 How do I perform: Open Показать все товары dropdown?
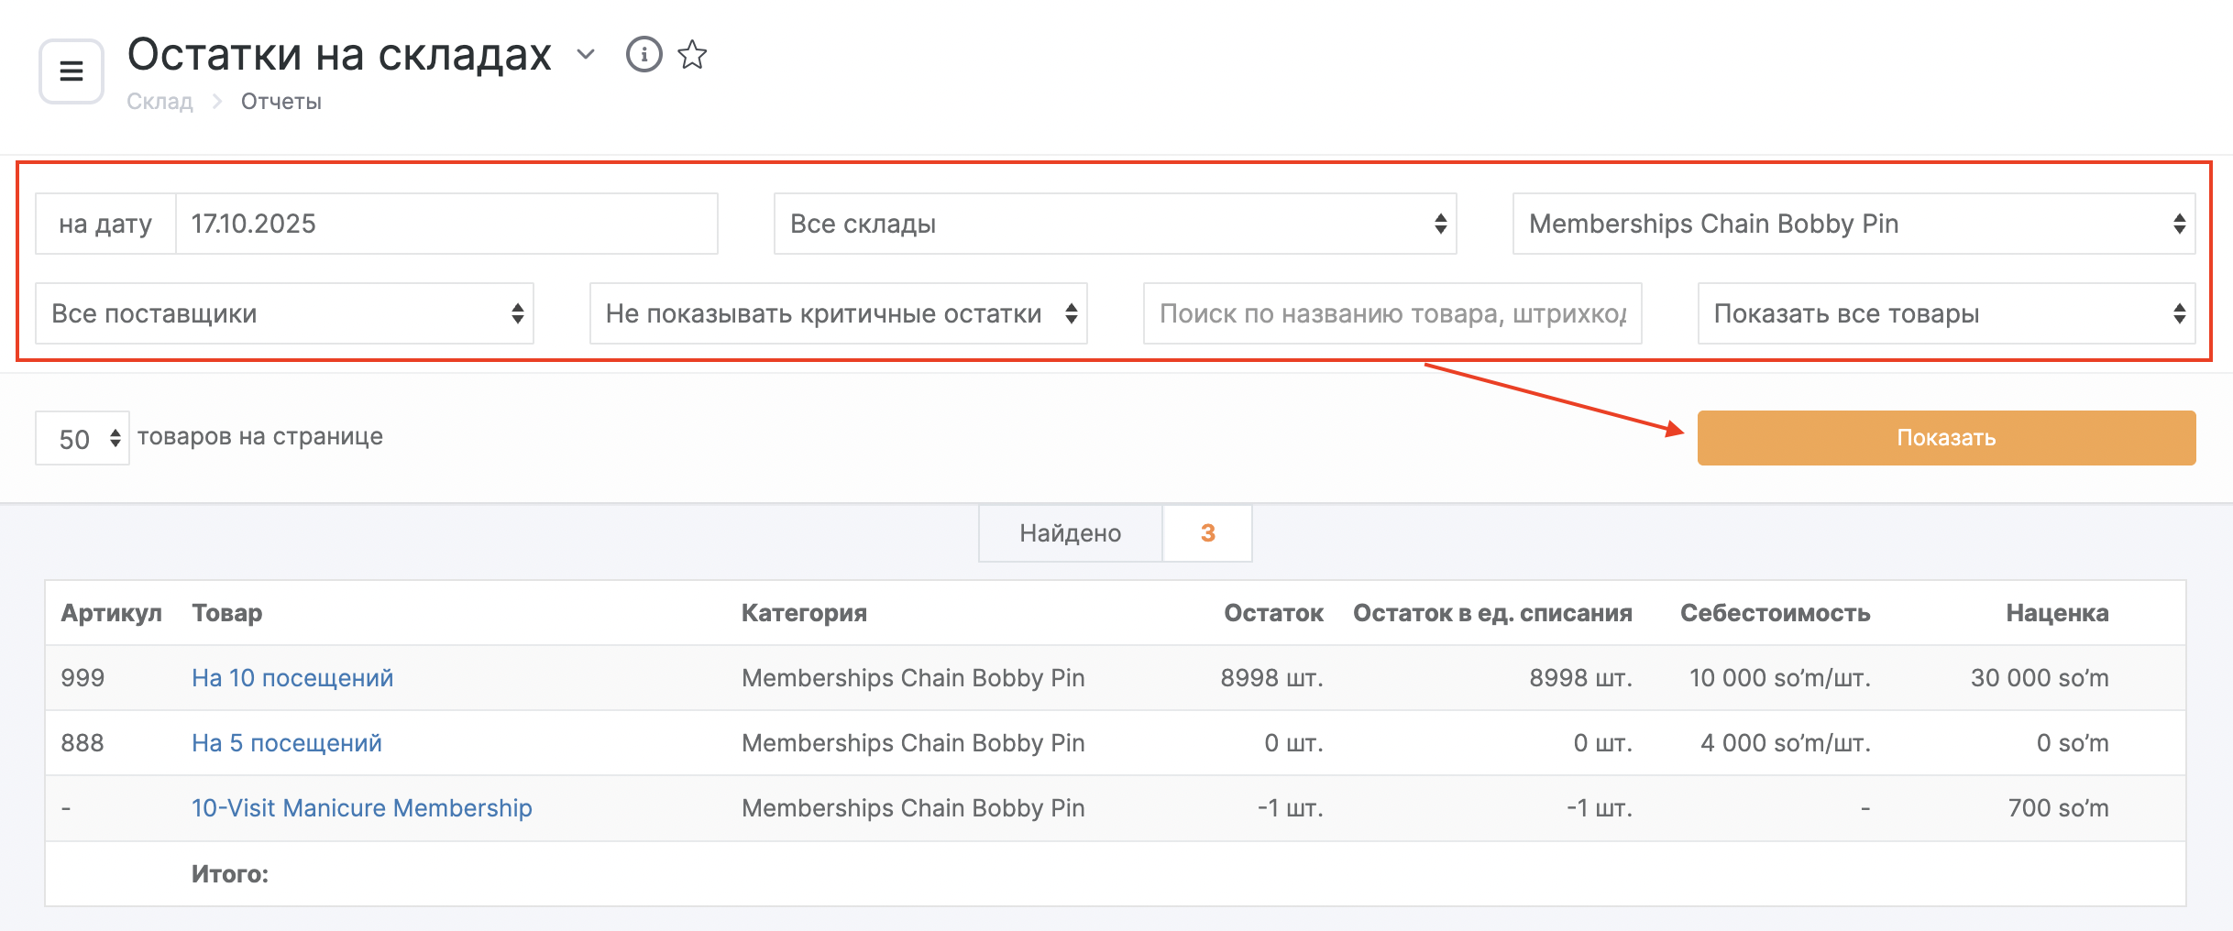point(1945,313)
